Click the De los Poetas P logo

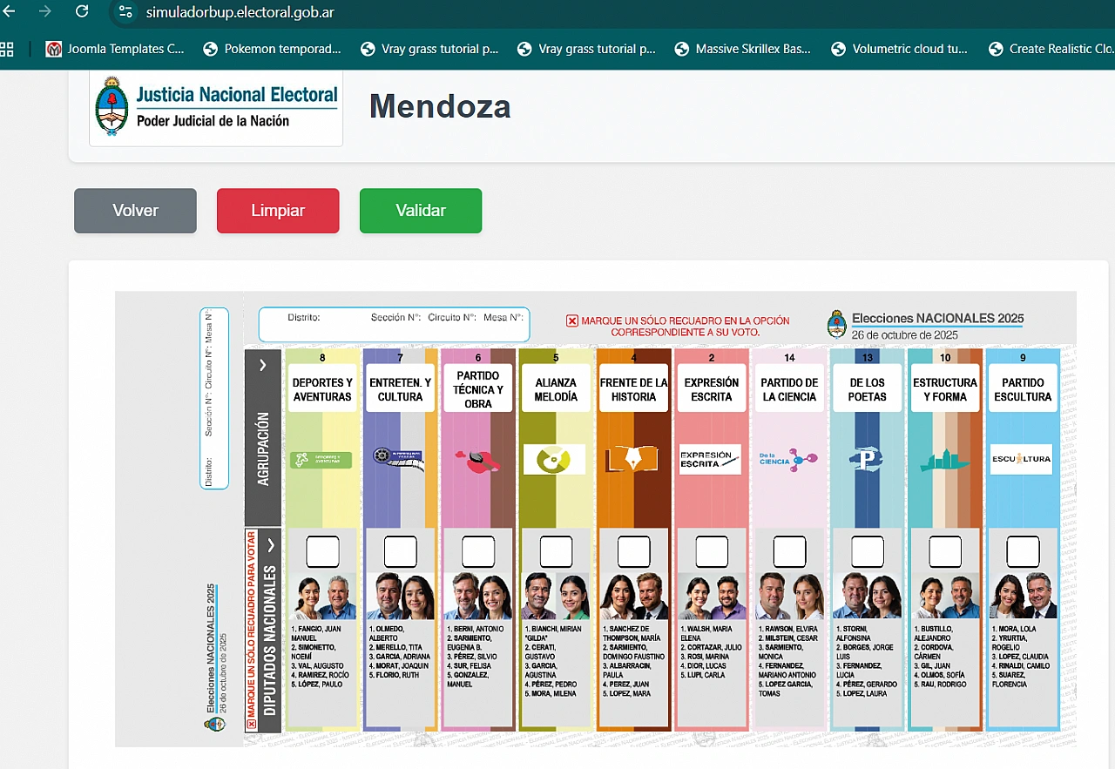coord(866,460)
